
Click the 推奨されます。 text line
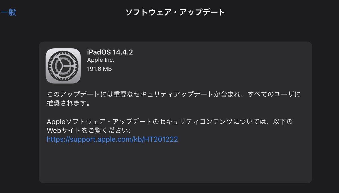click(x=69, y=103)
